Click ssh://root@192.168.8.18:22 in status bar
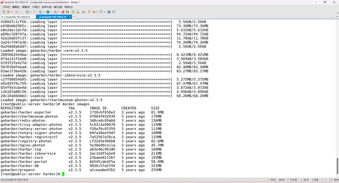This screenshot has height=183, width=339. click(x=15, y=180)
